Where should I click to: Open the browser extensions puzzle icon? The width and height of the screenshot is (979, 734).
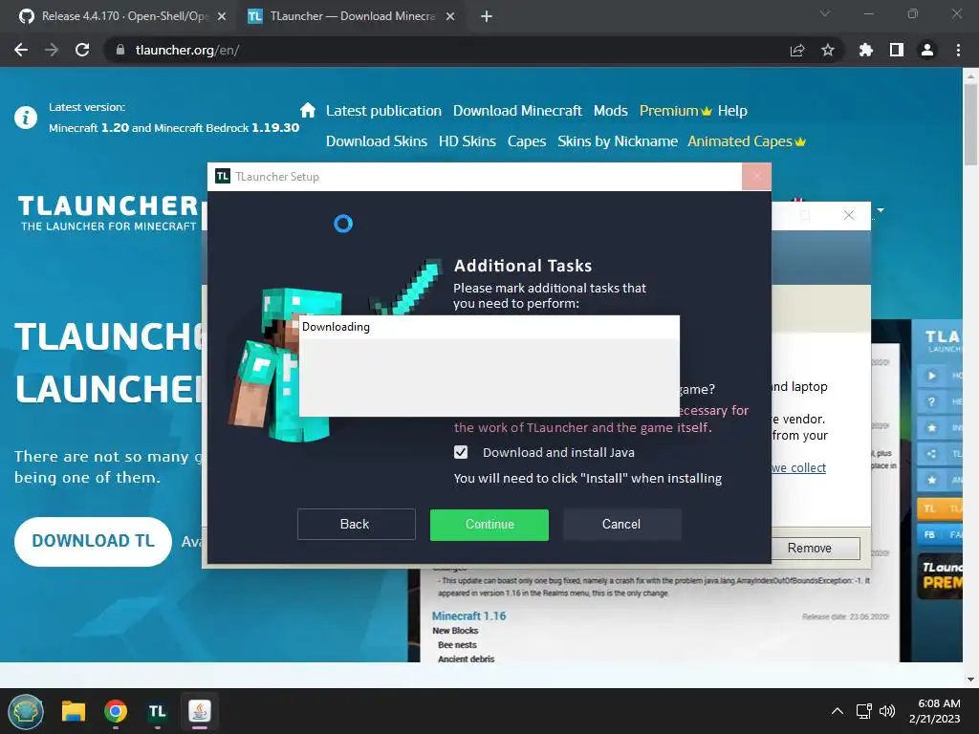click(x=865, y=50)
